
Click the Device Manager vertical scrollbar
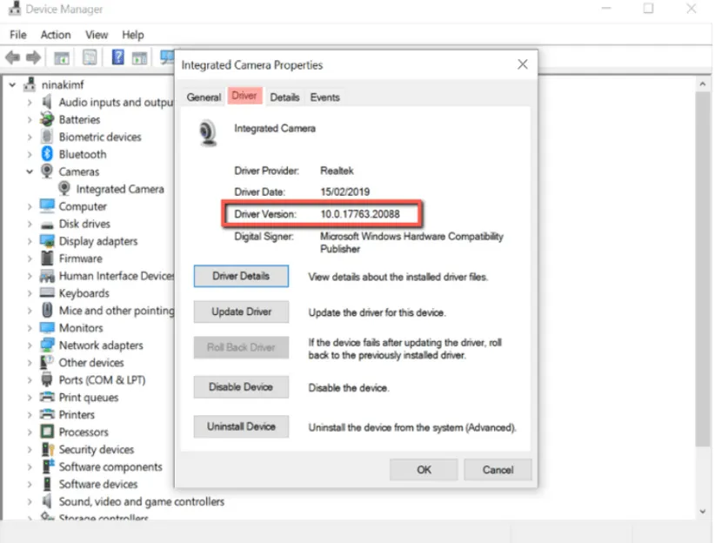[x=704, y=296]
